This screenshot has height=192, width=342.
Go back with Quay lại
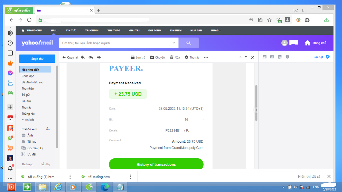tap(70, 57)
